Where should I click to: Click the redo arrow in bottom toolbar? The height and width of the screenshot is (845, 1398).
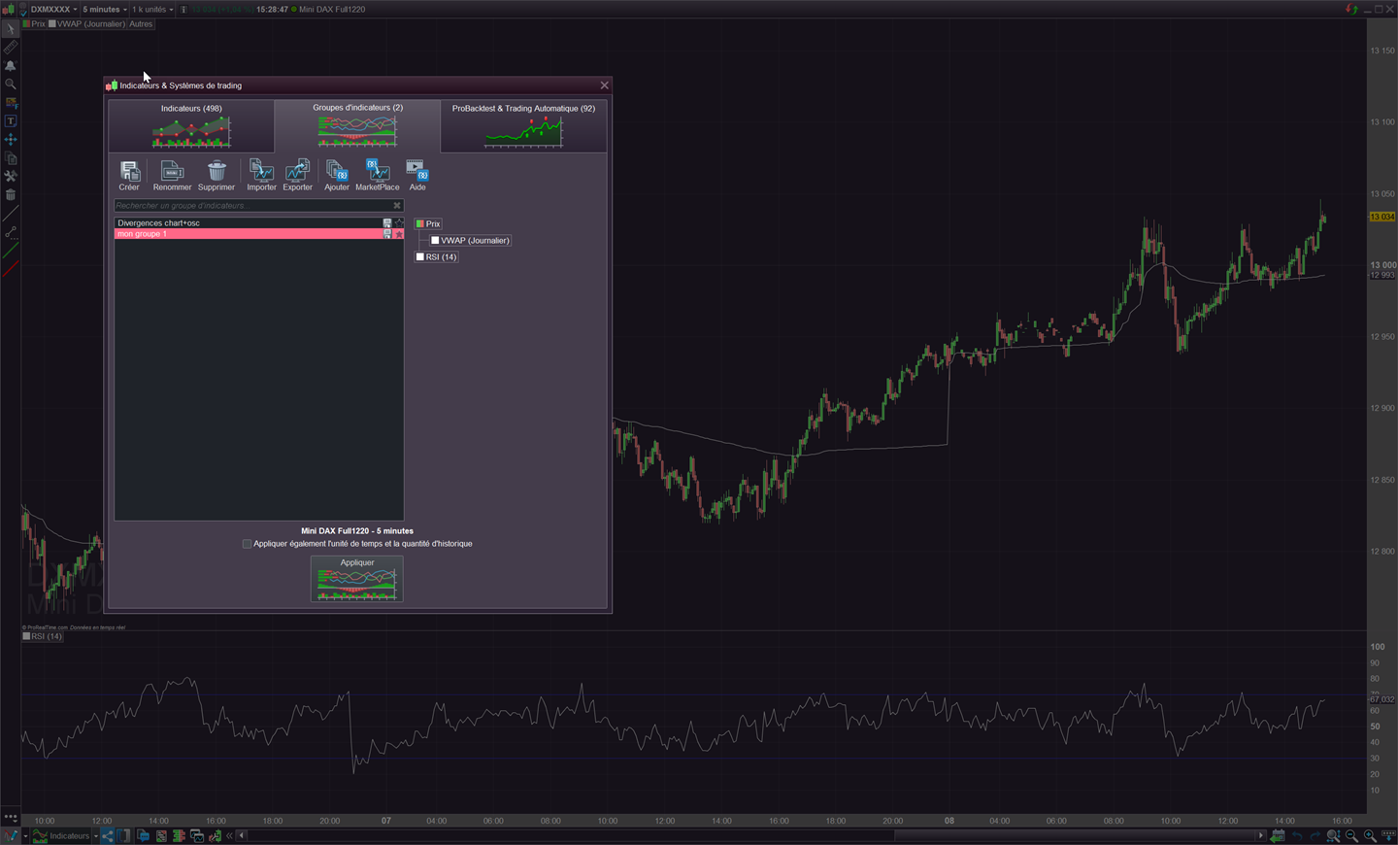point(1315,835)
